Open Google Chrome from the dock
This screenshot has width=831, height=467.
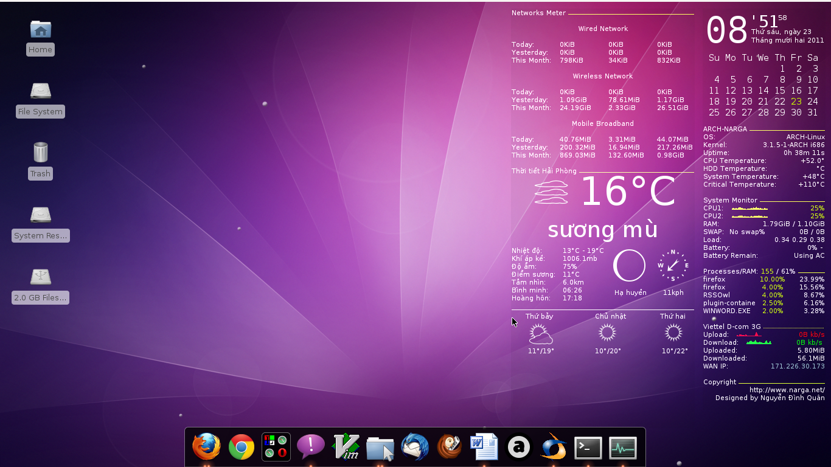[242, 448]
